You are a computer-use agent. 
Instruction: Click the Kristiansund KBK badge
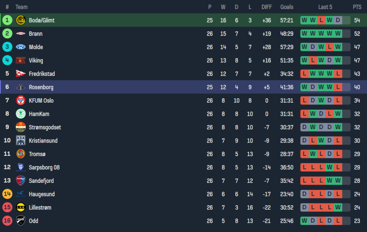click(x=21, y=141)
